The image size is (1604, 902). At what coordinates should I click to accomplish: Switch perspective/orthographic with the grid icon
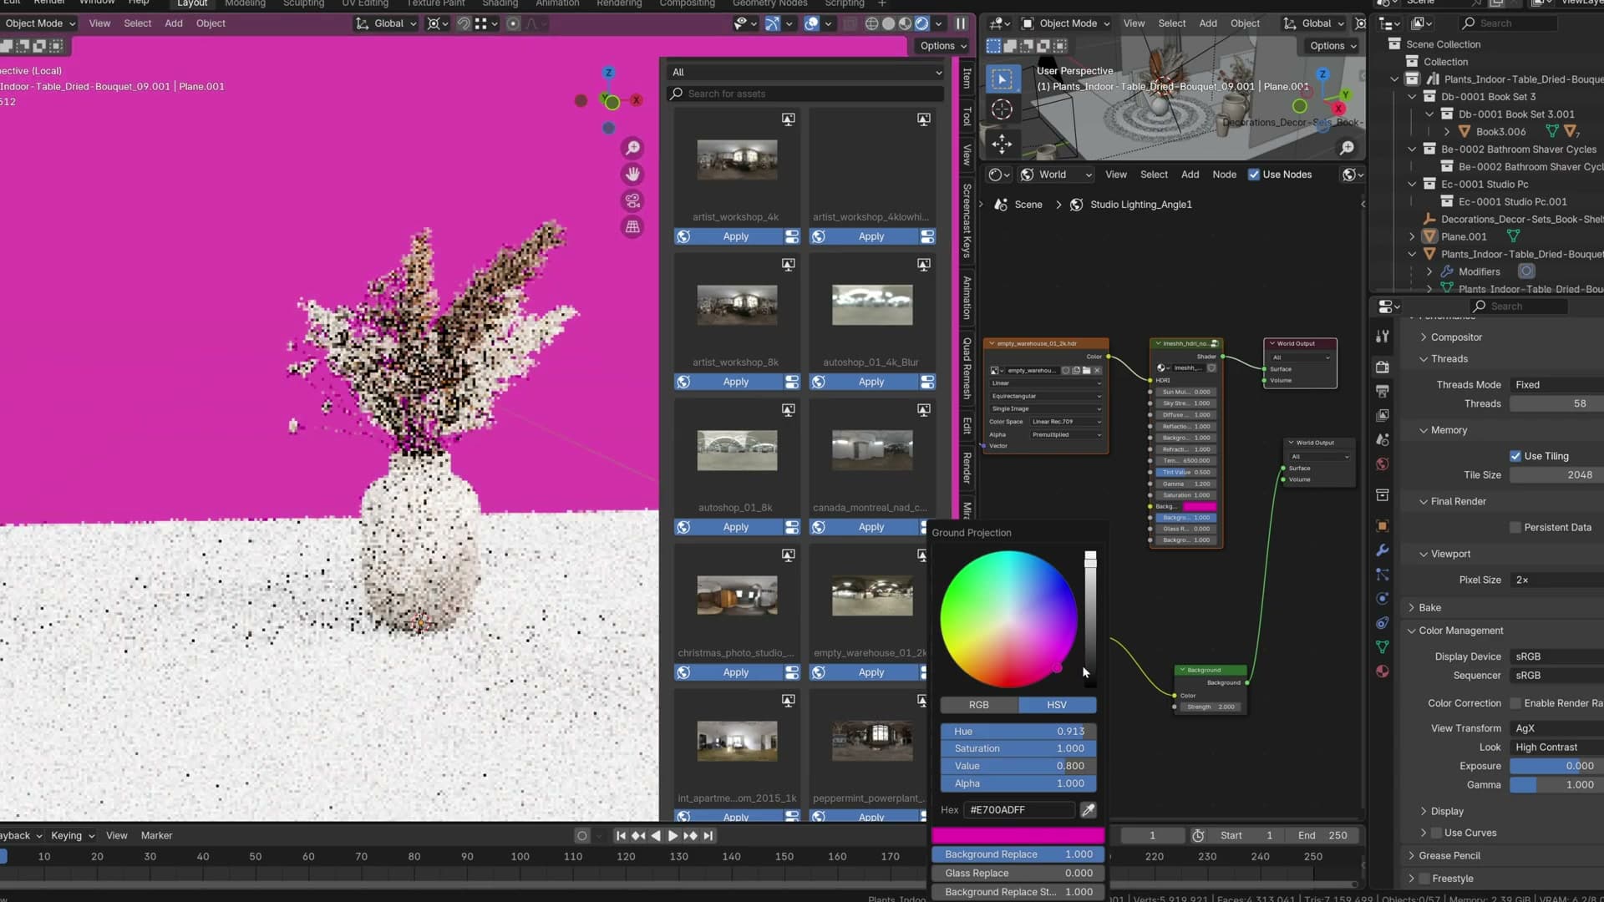pos(632,227)
